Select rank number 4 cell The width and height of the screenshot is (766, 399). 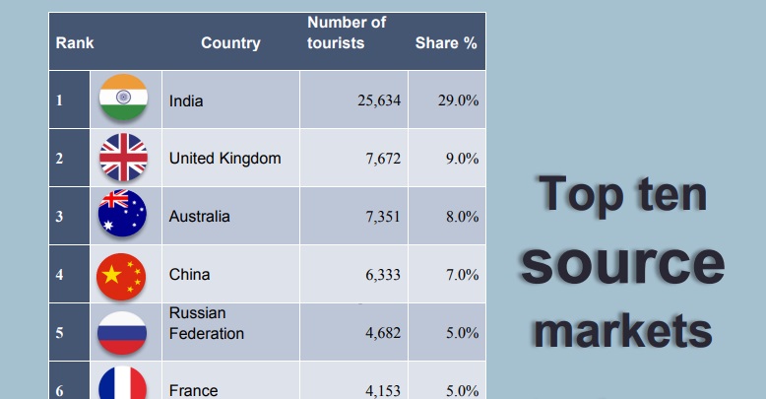(60, 274)
